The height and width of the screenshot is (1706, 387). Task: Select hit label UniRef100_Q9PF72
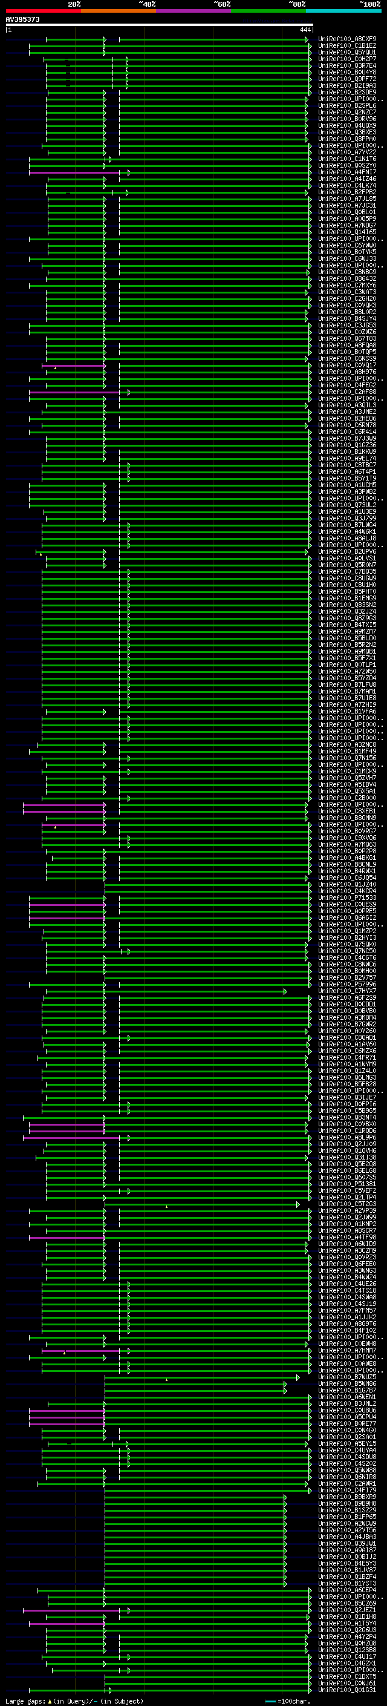pos(347,79)
